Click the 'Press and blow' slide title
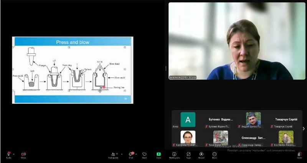The width and height of the screenshot is (307, 163). pos(73,42)
